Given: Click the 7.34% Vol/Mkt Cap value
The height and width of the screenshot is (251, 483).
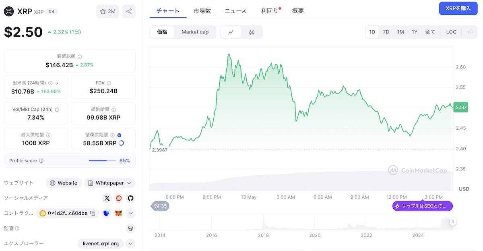Looking at the screenshot, I should pos(36,118).
